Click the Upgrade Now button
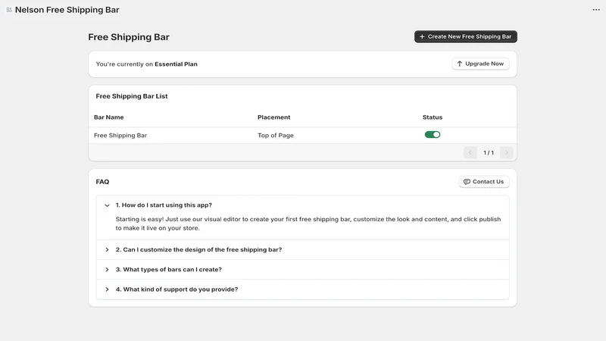The image size is (606, 341). coord(480,64)
